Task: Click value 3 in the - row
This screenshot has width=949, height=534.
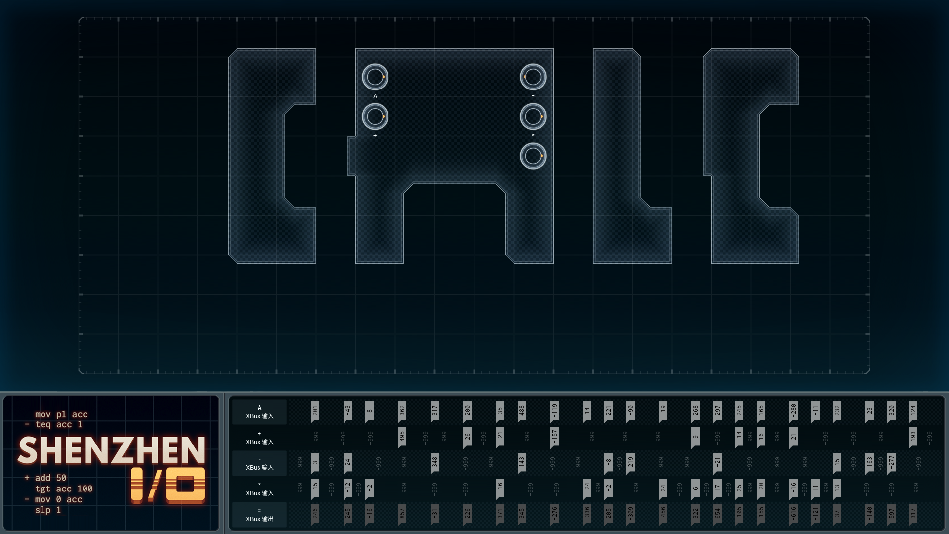Action: 315,462
